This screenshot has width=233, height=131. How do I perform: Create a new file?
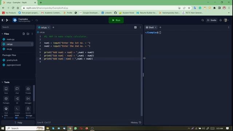(x=24, y=34)
